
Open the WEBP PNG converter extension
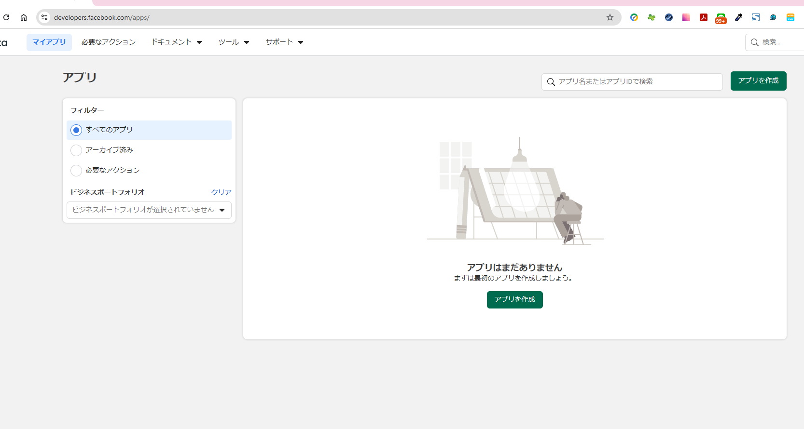click(790, 17)
